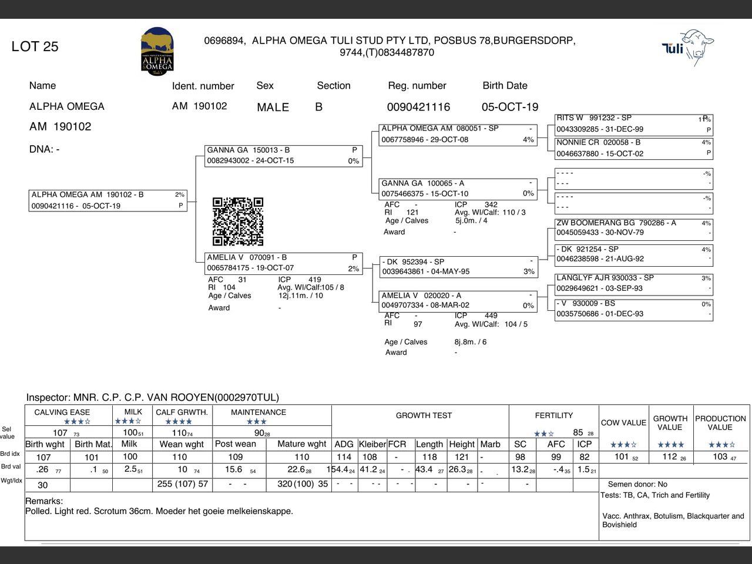Select dam box AMELIA V 070091

(283, 263)
